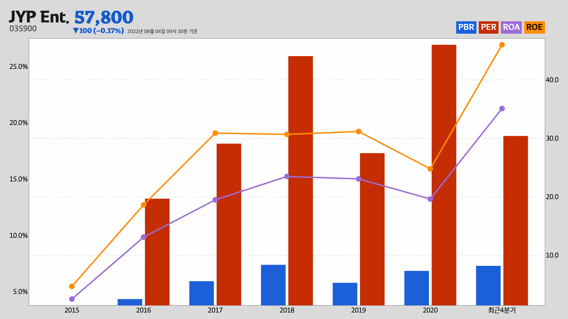The image size is (568, 319).
Task: Click the 2019 x-axis label
Action: coord(359,310)
